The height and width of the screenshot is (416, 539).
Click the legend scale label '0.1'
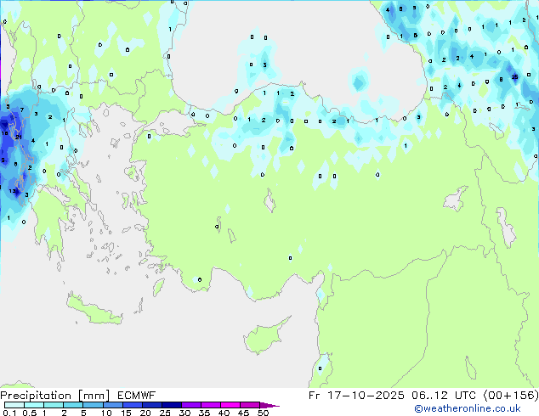tap(9, 413)
